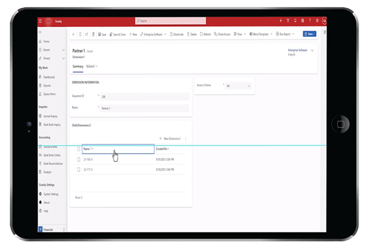Open Bank Book Inquiry
This screenshot has width=369, height=251.
50,125
